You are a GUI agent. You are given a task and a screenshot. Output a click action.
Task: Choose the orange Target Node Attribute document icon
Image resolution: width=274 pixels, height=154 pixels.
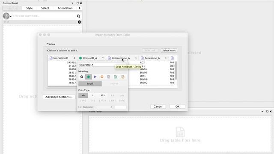[x=123, y=77]
